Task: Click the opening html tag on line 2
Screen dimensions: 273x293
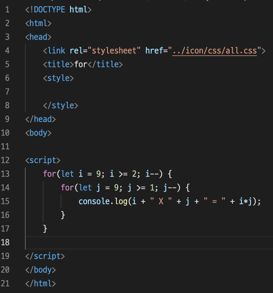Action: tap(38, 23)
